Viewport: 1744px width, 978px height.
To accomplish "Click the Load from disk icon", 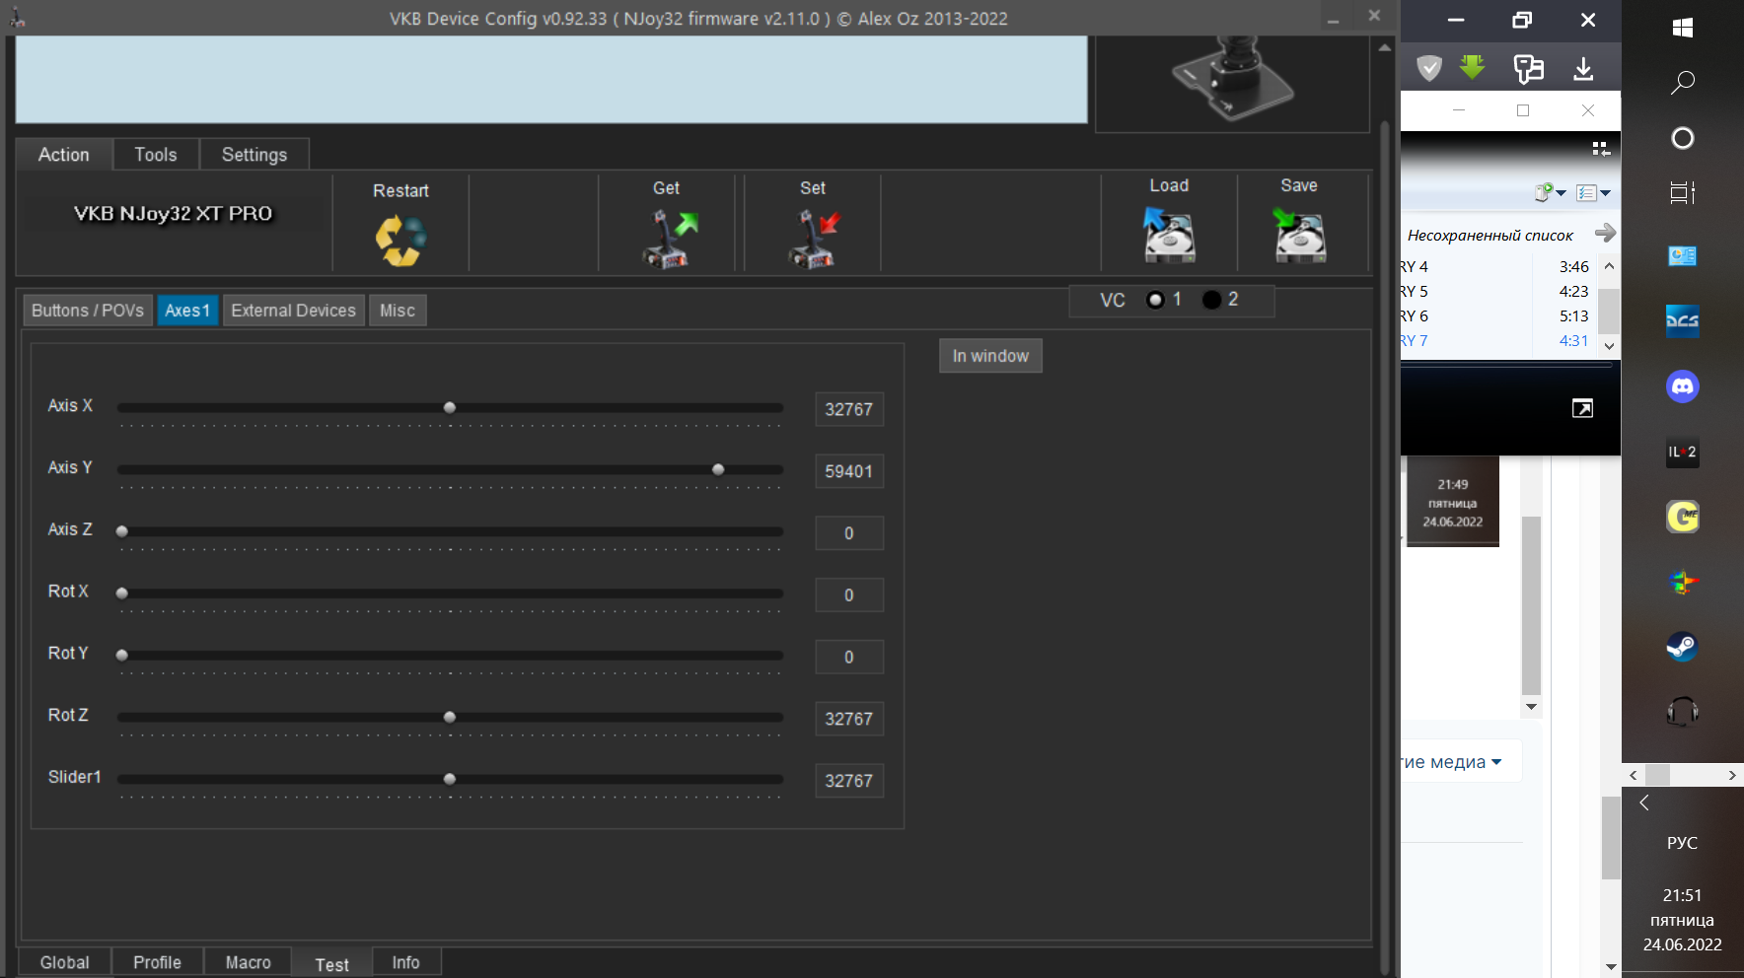I will [1169, 235].
